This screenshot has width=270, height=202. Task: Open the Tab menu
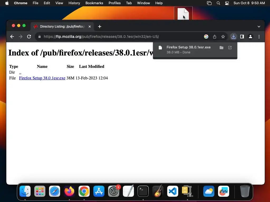(x=129, y=3)
